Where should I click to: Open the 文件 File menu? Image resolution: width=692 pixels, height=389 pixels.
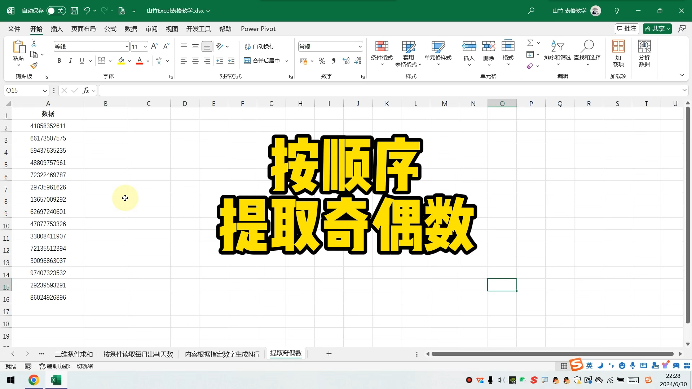coord(14,29)
